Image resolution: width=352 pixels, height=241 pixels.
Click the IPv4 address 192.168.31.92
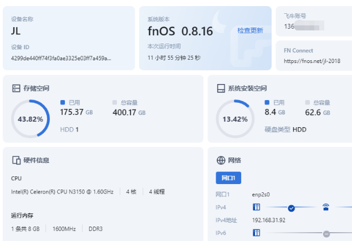click(x=269, y=220)
